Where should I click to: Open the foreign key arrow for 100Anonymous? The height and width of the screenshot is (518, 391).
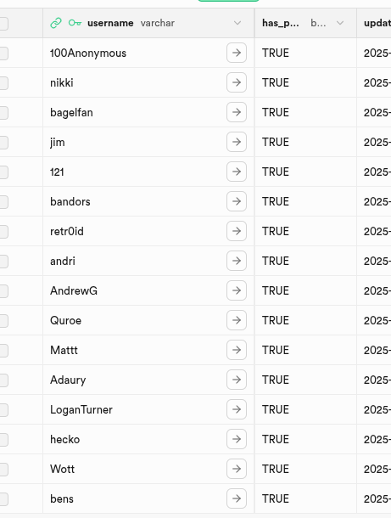point(237,53)
